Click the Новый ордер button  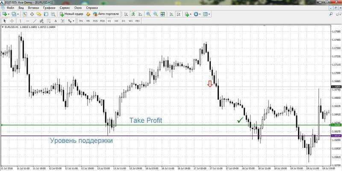[71, 14]
